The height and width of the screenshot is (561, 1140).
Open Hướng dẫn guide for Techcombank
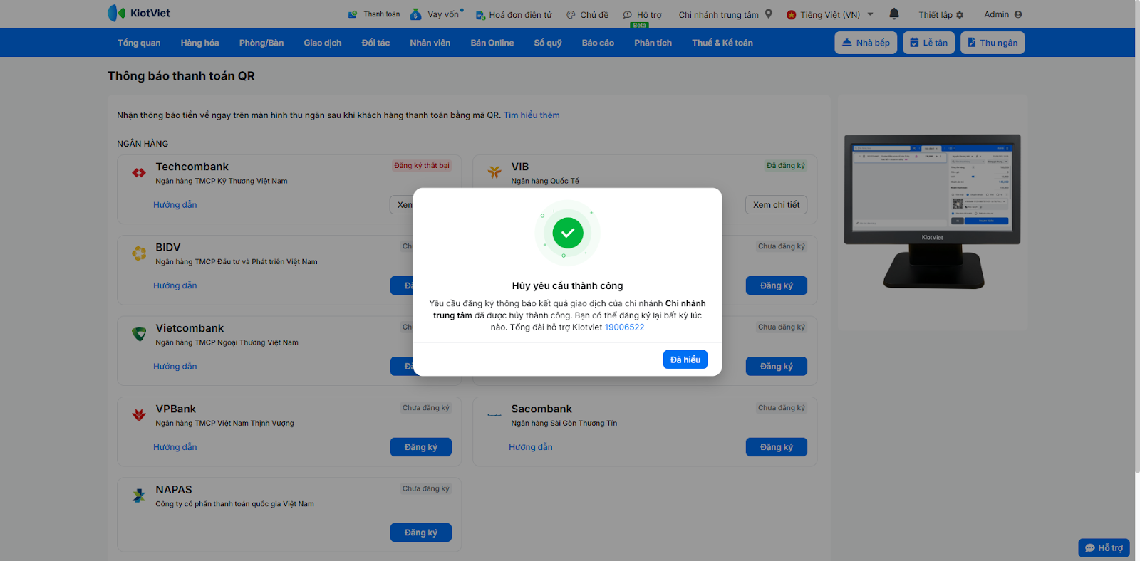(x=175, y=205)
